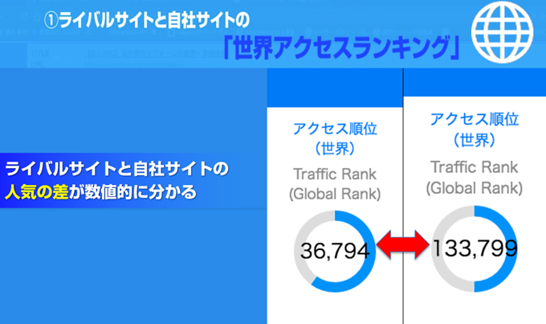Click the 36,794 rank value
Image resolution: width=546 pixels, height=324 pixels.
click(x=335, y=251)
